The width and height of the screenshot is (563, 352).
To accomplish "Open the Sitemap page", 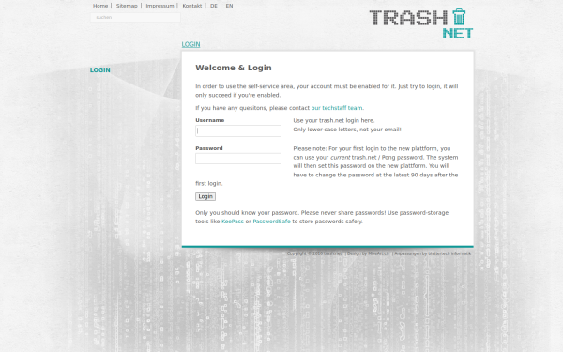I will tap(127, 6).
